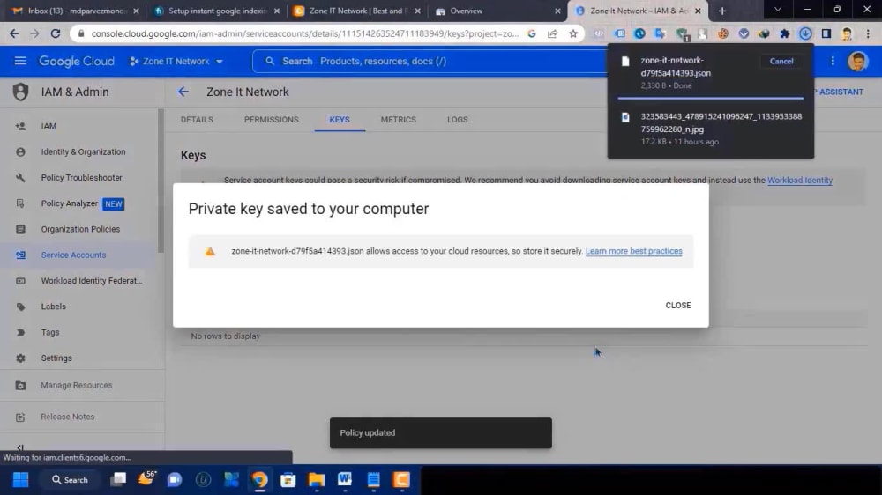Select the Identity & Organization sidebar icon

click(x=20, y=151)
